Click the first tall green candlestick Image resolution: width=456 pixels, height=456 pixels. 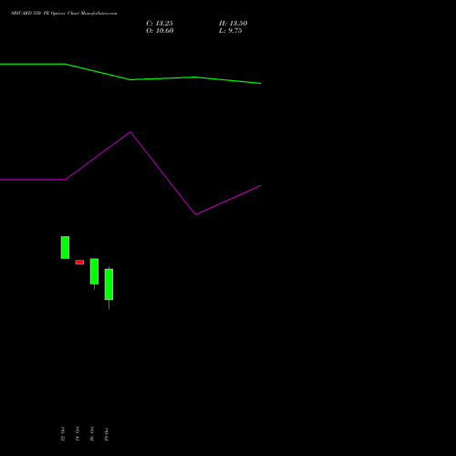pyautogui.click(x=65, y=247)
